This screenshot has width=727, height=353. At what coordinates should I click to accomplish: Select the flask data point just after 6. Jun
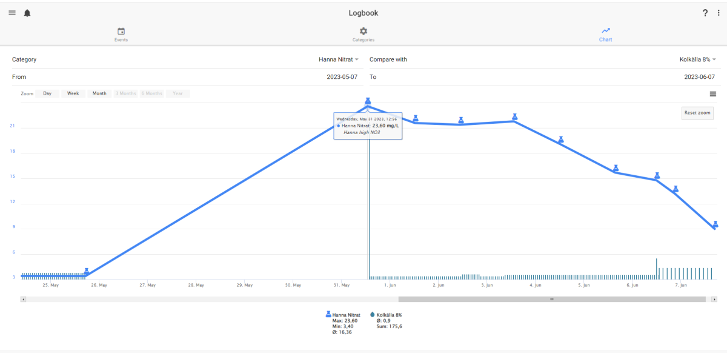[x=657, y=176]
